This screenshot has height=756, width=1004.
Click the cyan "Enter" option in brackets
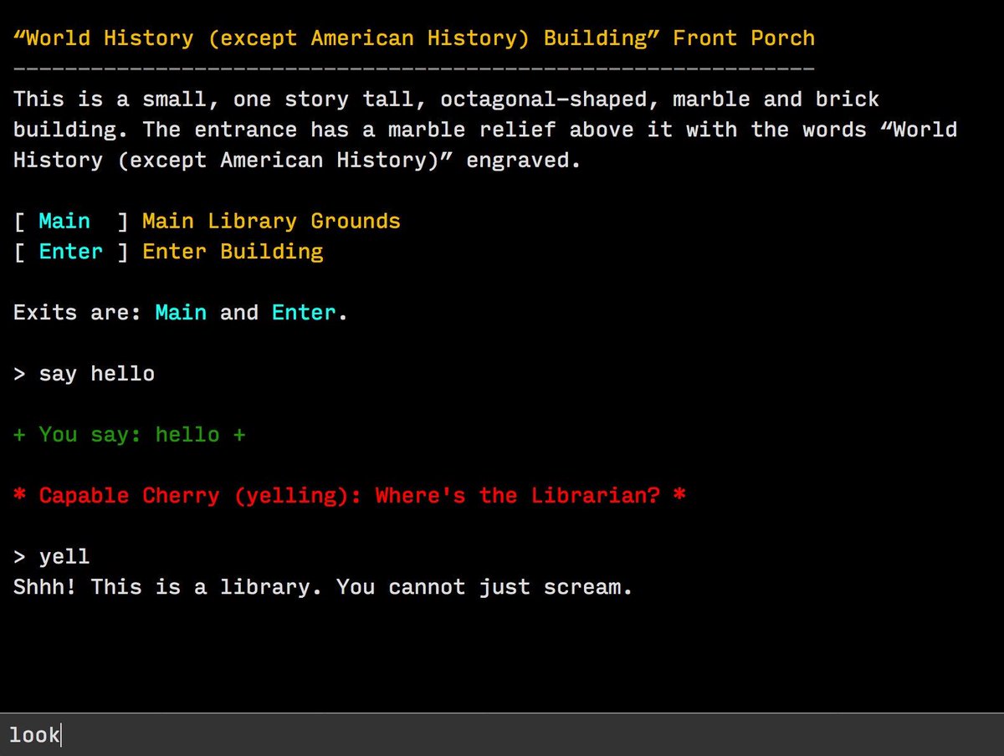[x=71, y=252]
